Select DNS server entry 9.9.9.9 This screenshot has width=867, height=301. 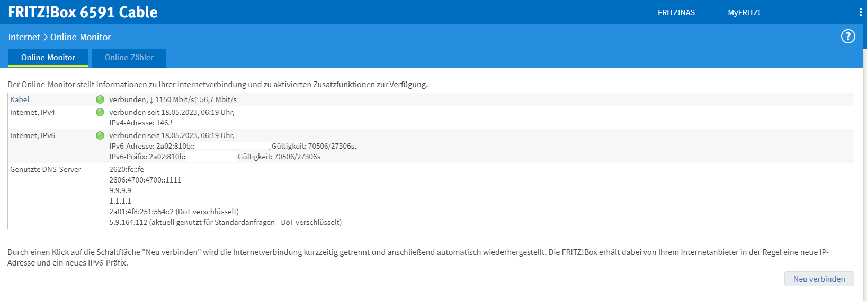(120, 190)
